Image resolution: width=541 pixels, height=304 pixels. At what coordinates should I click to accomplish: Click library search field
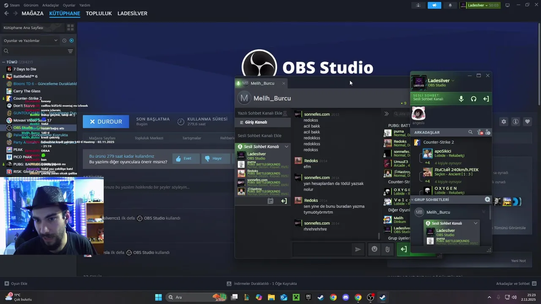[x=34, y=51]
